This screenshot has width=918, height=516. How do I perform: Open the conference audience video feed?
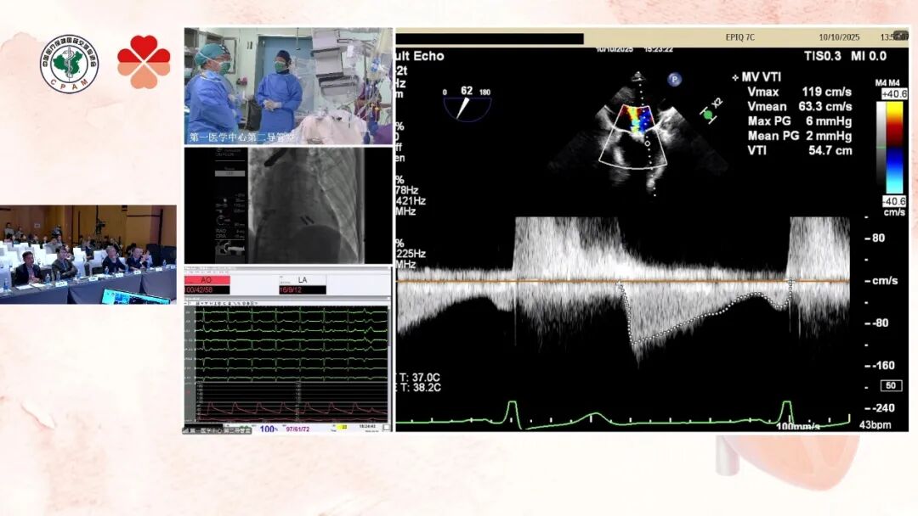88,254
